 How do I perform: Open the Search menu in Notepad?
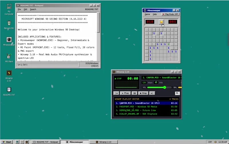click(33, 9)
